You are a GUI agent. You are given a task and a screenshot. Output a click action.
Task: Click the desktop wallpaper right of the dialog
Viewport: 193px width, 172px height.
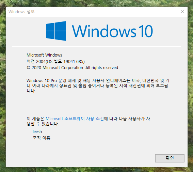(190, 86)
